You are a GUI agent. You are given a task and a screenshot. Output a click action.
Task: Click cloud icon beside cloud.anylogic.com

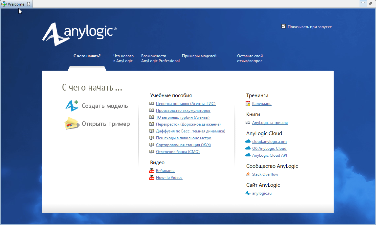(248, 141)
